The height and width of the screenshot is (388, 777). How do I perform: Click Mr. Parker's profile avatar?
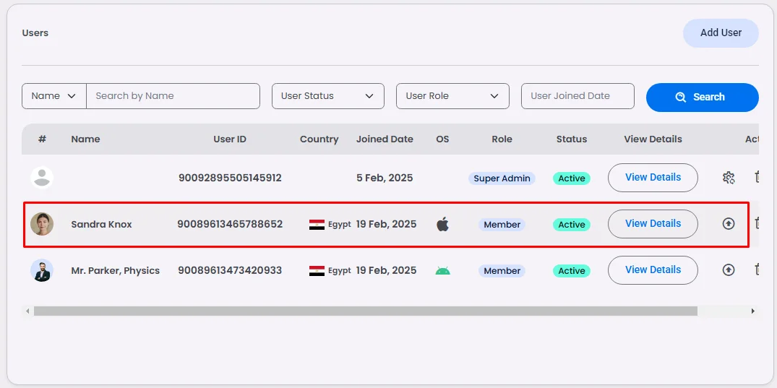[42, 270]
